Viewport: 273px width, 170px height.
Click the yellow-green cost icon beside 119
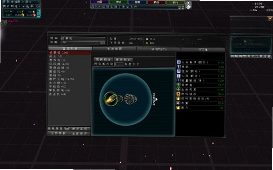147,43
